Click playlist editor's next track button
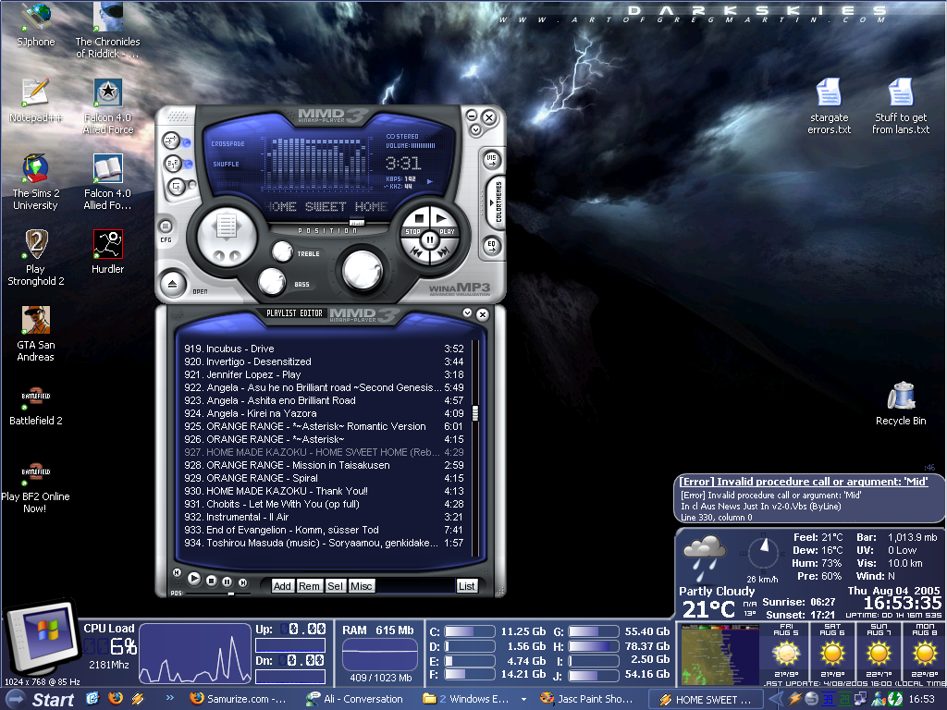Screen dimensions: 947x710 [243, 582]
